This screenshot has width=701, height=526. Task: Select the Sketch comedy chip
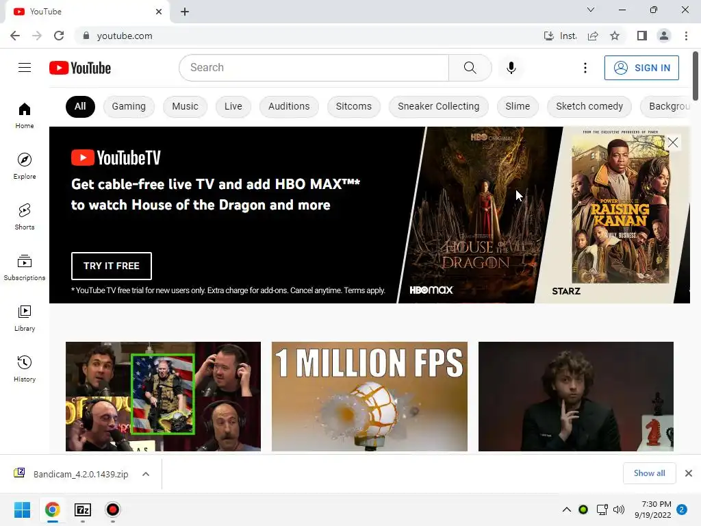click(x=589, y=106)
